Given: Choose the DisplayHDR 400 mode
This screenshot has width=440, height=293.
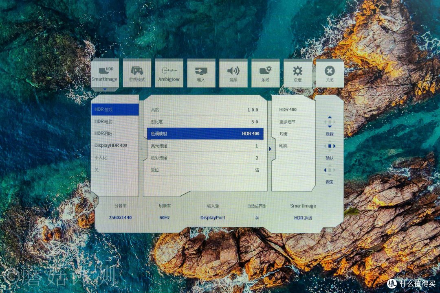Looking at the screenshot, I should (x=115, y=146).
